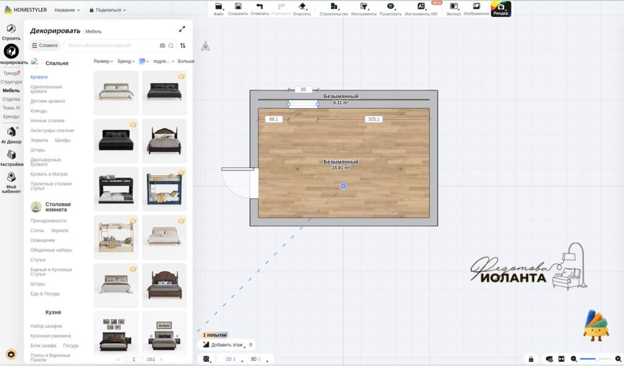Toggle the lock icon in the bottom bar
Screen dimensions: 624x366
click(x=531, y=359)
